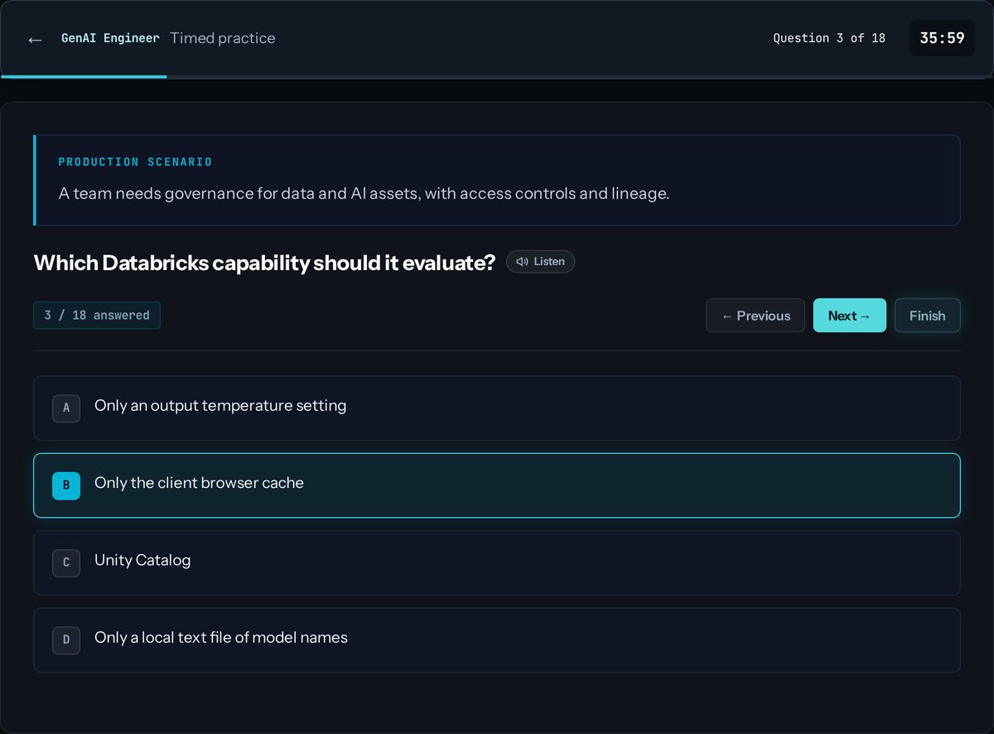Go back using the left arrow icon
The width and height of the screenshot is (994, 734).
35,39
